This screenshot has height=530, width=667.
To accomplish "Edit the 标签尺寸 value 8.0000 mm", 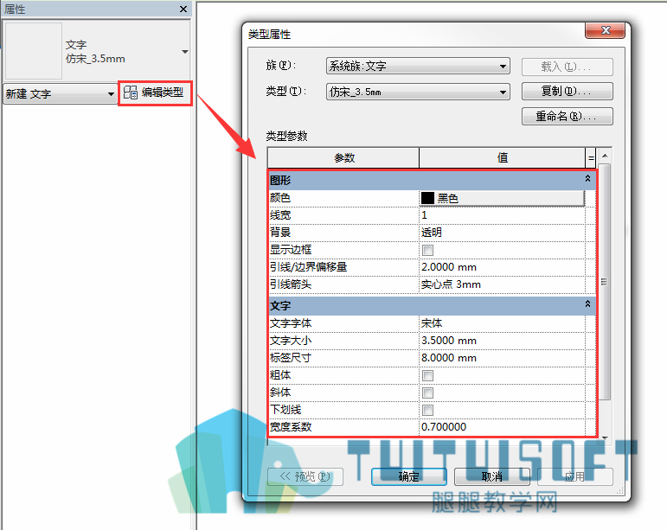I will coord(502,358).
